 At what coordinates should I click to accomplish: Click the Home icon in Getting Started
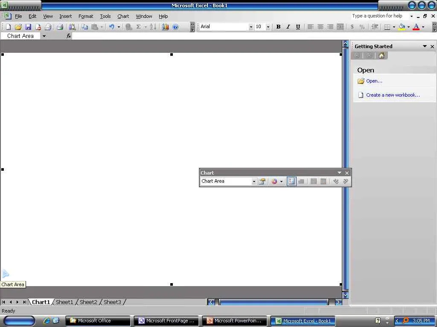click(x=382, y=55)
